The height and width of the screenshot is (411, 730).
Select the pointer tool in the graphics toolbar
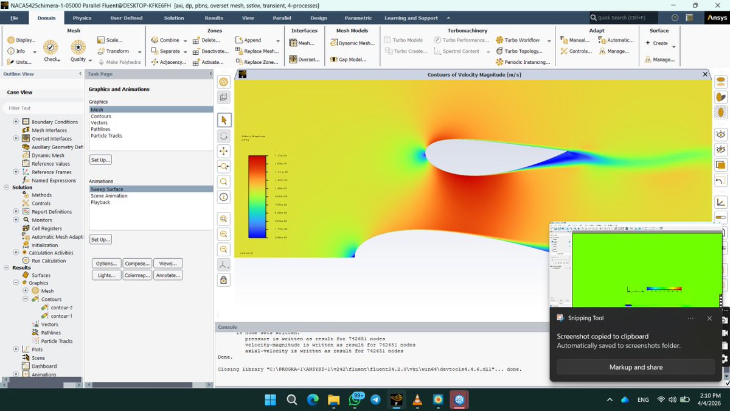tap(224, 120)
